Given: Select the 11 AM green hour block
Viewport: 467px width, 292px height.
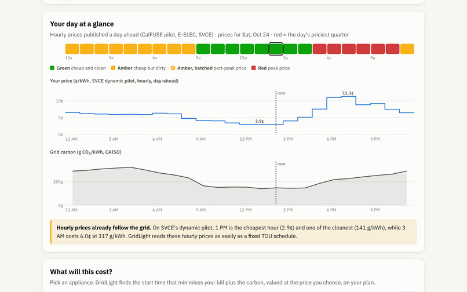Looking at the screenshot, I should point(232,49).
